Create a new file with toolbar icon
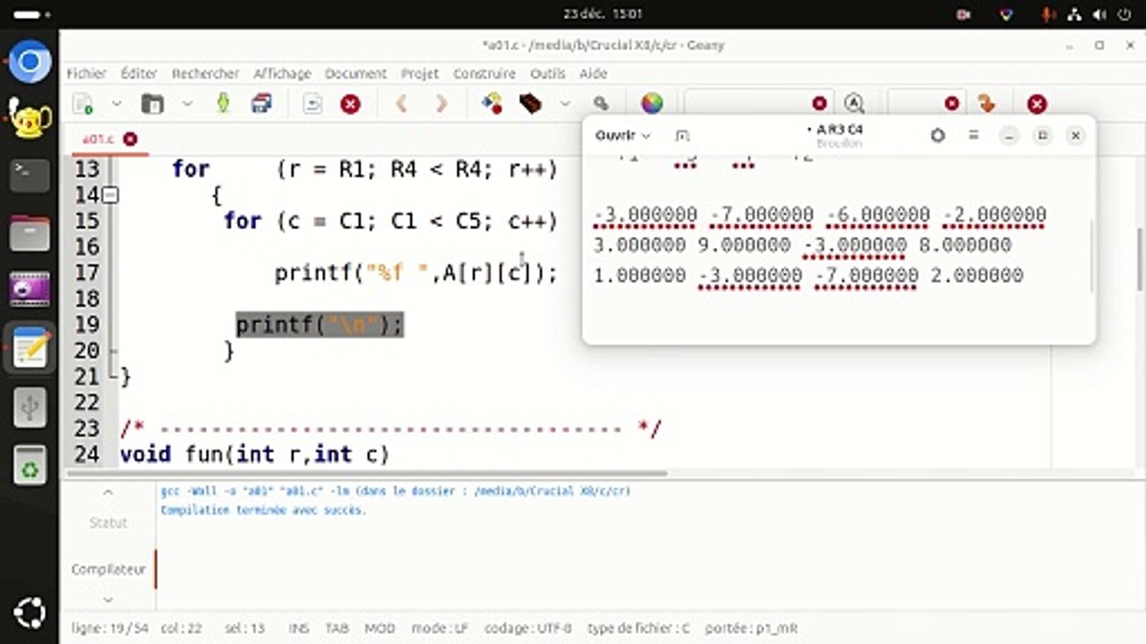Screen dimensions: 1146x644 click(83, 104)
